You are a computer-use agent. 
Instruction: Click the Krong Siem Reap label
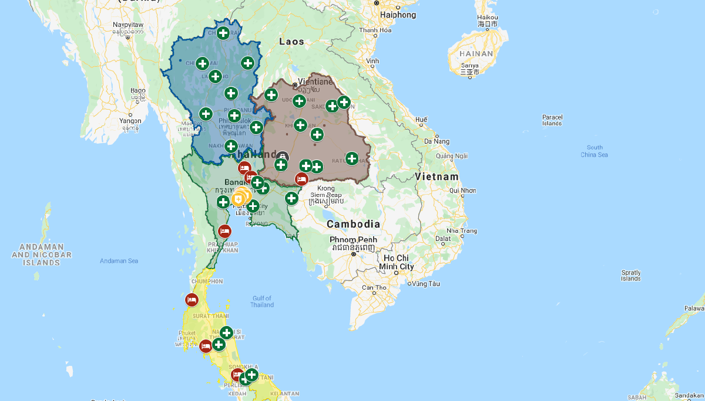tap(325, 192)
